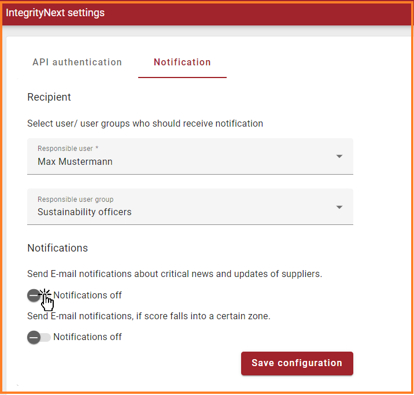
Task: Click the IntegrityNext settings title bar
Action: [56, 13]
